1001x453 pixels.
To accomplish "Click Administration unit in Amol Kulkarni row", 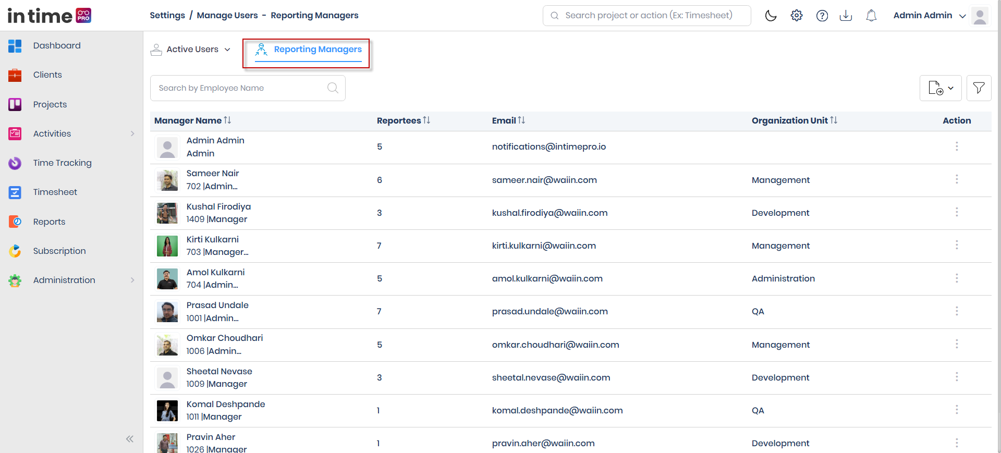I will tap(783, 279).
